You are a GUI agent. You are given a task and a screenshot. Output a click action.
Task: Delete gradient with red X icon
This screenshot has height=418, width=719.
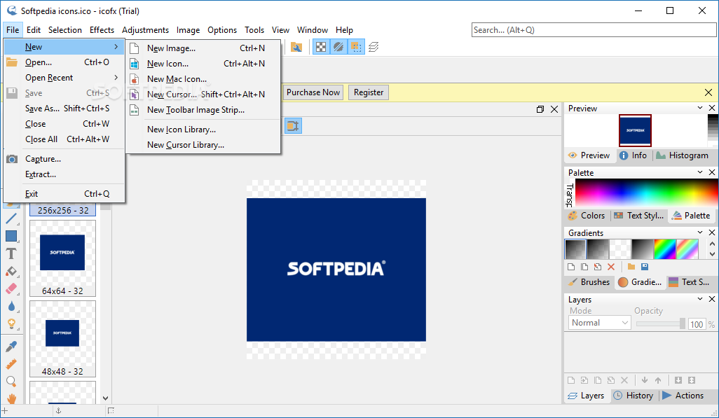pyautogui.click(x=611, y=267)
